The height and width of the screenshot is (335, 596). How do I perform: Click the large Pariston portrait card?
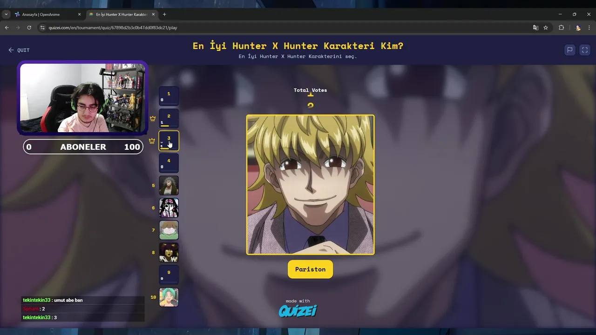tap(310, 185)
